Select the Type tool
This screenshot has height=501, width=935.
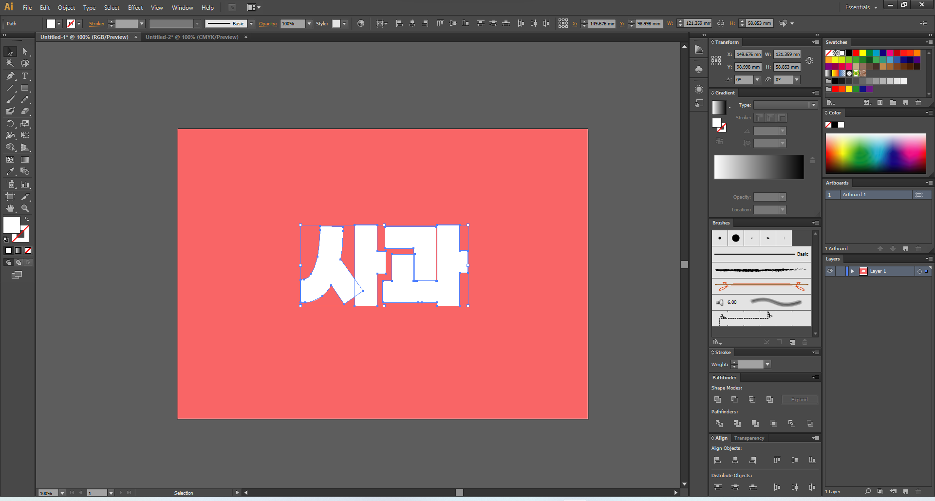(x=25, y=76)
